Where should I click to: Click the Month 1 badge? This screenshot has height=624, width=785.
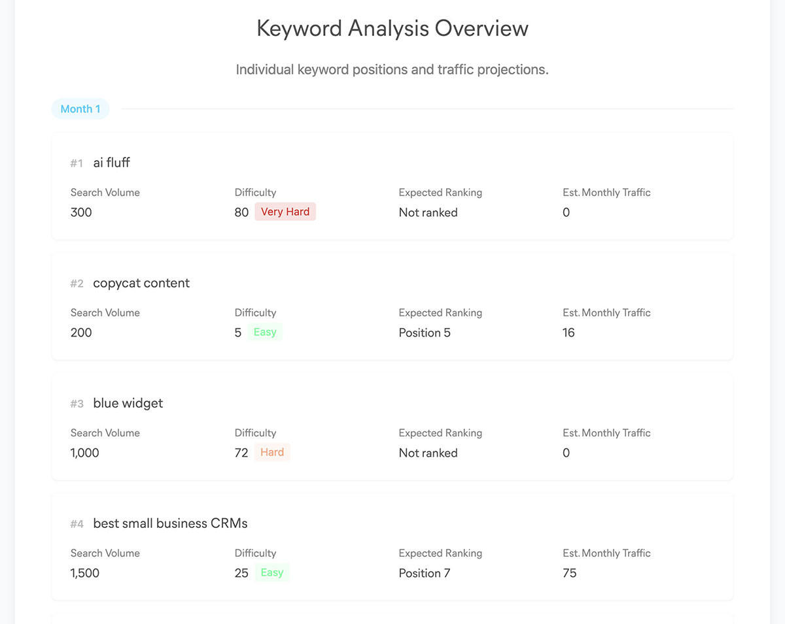coord(80,109)
